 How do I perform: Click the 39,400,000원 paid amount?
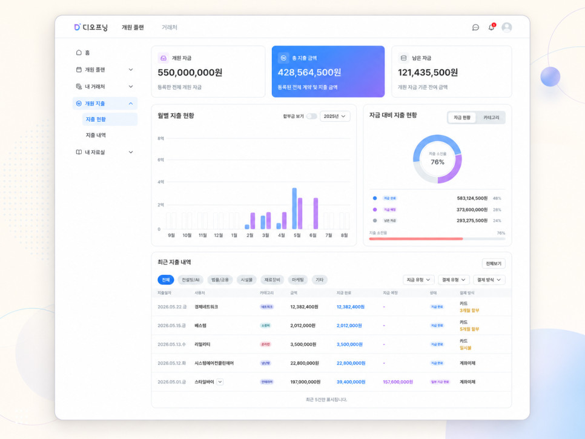(351, 381)
